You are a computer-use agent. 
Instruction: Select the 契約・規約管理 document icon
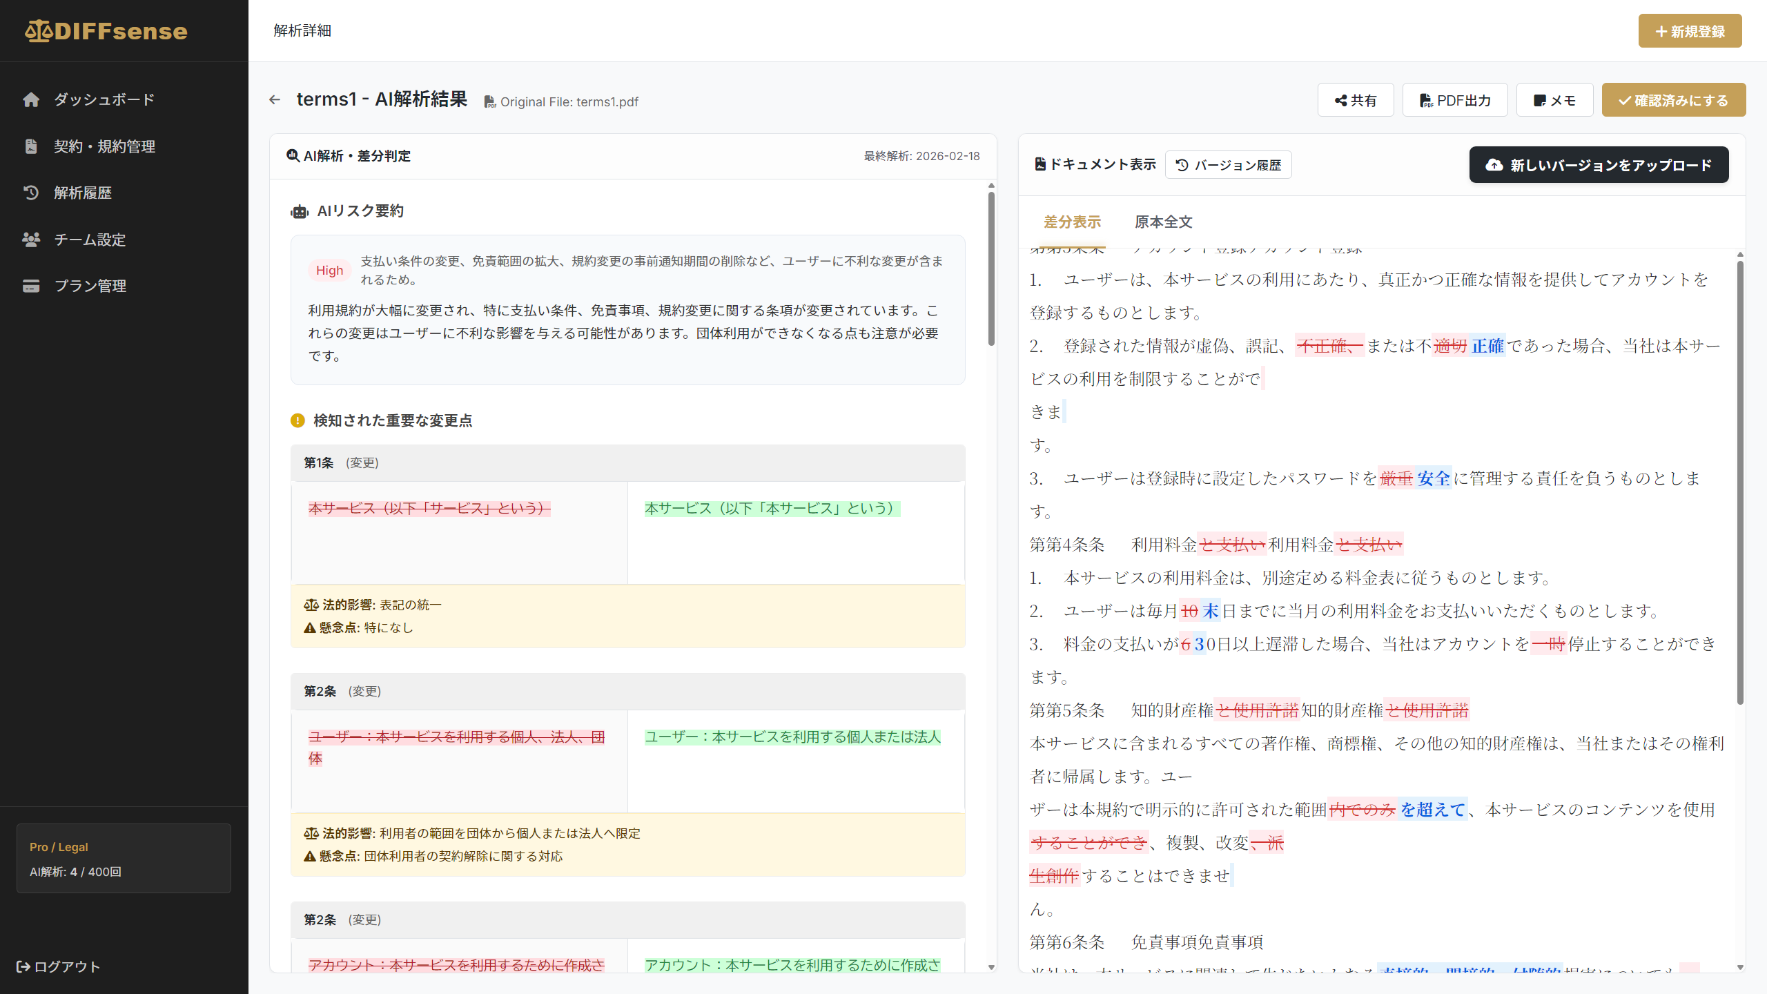click(32, 146)
